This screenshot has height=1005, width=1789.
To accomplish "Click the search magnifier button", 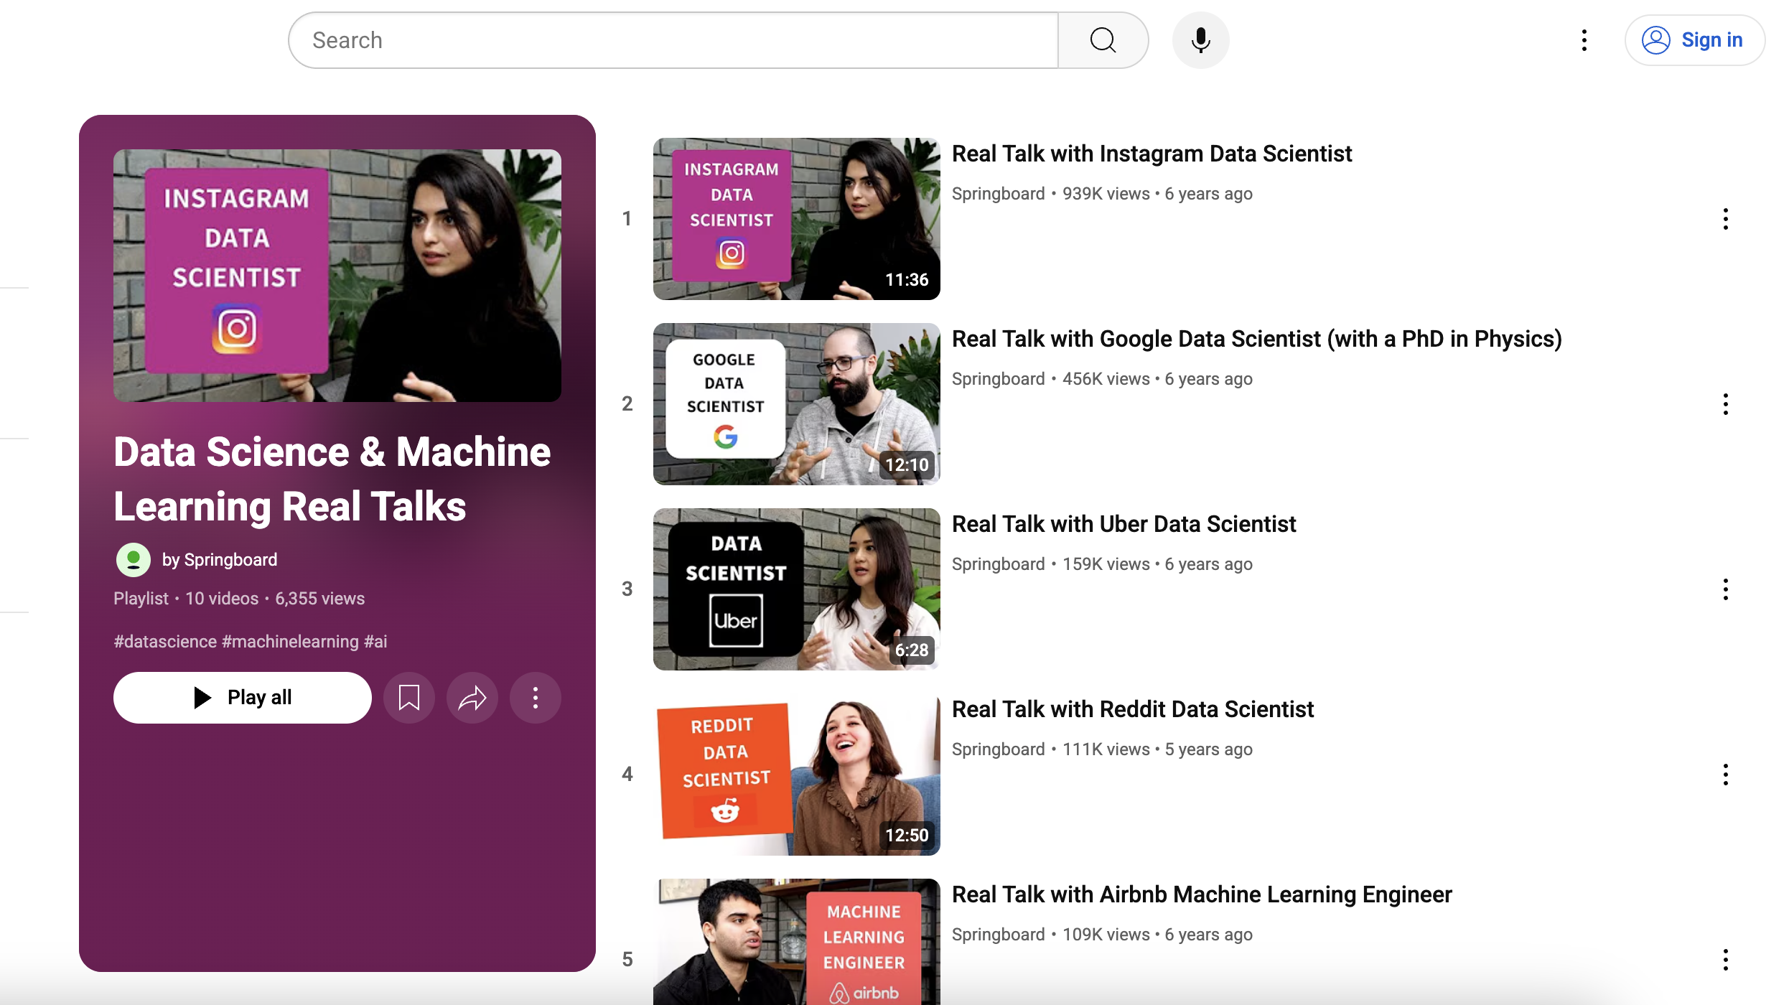I will pyautogui.click(x=1103, y=40).
